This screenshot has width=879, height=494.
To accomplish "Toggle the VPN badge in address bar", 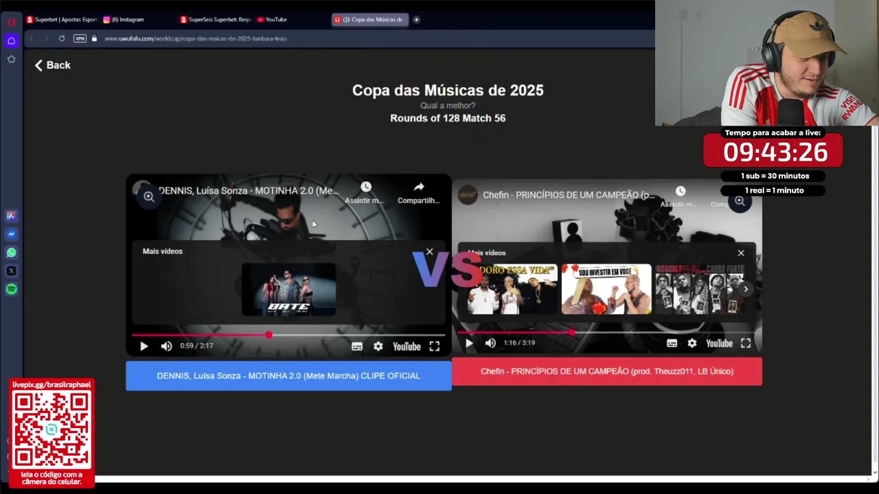I will (x=80, y=38).
